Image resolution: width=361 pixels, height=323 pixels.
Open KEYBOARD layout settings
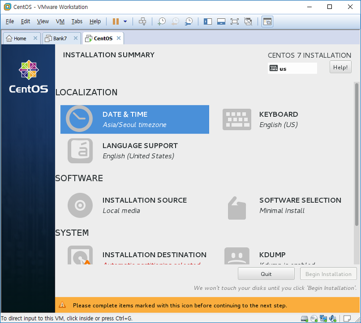pos(278,119)
